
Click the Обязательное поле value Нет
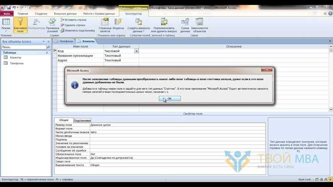pos(178,154)
